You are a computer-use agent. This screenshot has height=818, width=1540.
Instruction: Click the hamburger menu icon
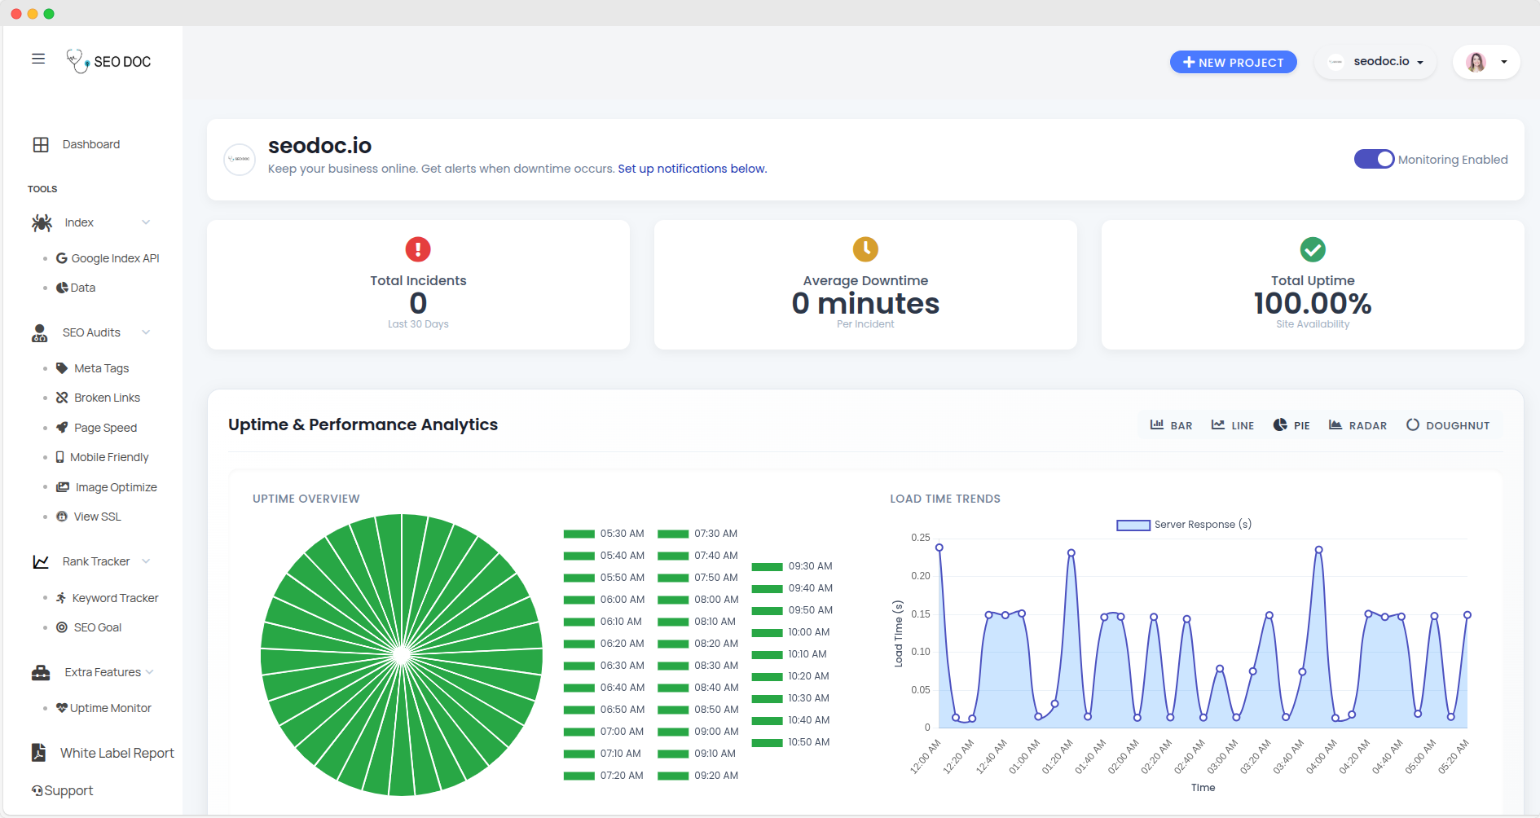point(38,59)
